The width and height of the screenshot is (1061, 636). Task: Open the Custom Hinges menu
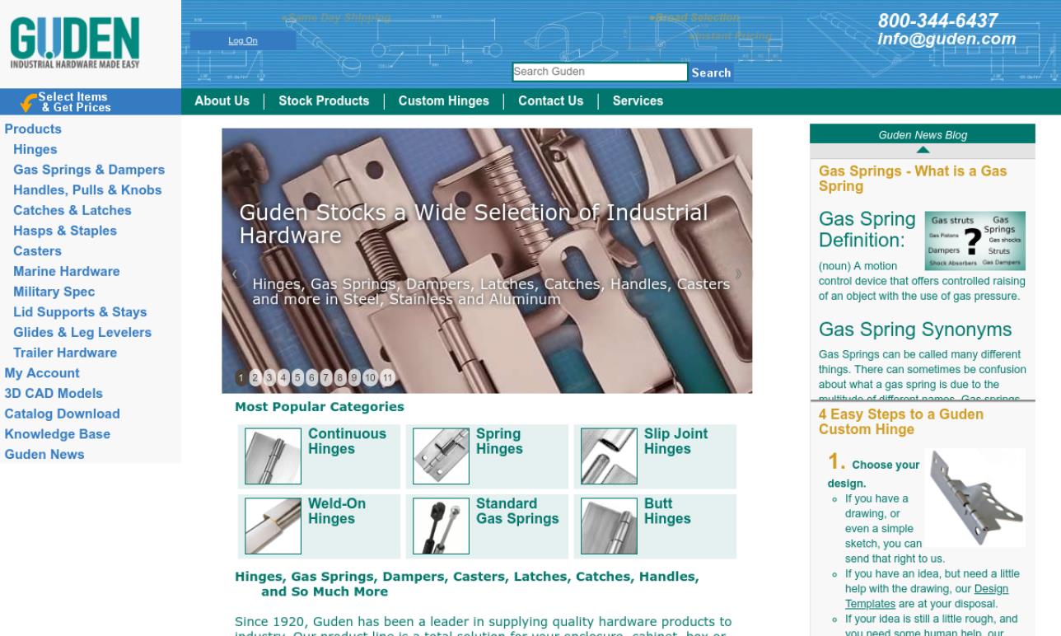tap(443, 101)
